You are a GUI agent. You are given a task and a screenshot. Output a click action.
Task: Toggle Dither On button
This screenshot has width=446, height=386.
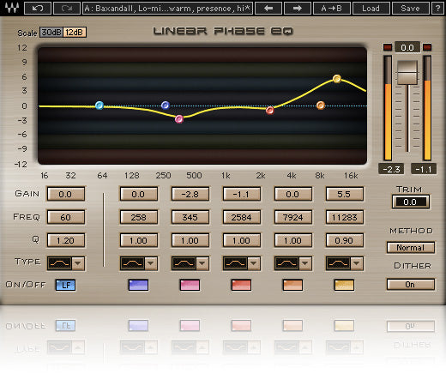[411, 285]
